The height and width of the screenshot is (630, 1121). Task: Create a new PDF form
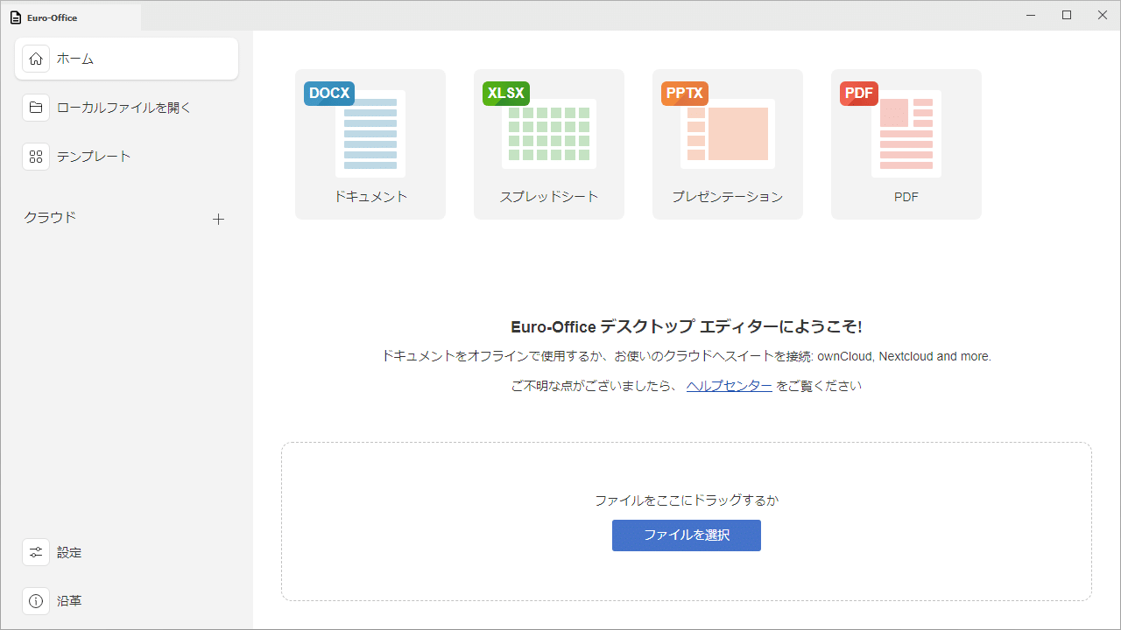[906, 144]
